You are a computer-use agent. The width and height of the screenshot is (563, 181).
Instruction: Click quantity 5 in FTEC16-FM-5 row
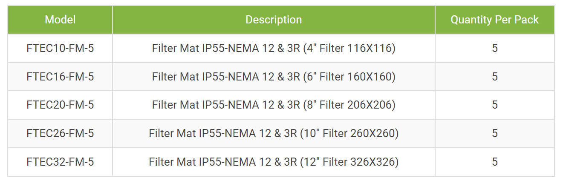click(x=495, y=77)
